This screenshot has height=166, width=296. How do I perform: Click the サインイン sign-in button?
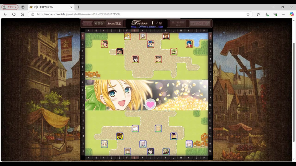10,7
